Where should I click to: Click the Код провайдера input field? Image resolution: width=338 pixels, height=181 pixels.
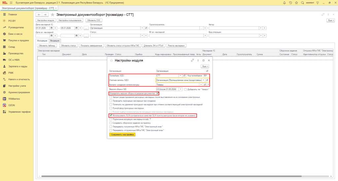pos(206,76)
